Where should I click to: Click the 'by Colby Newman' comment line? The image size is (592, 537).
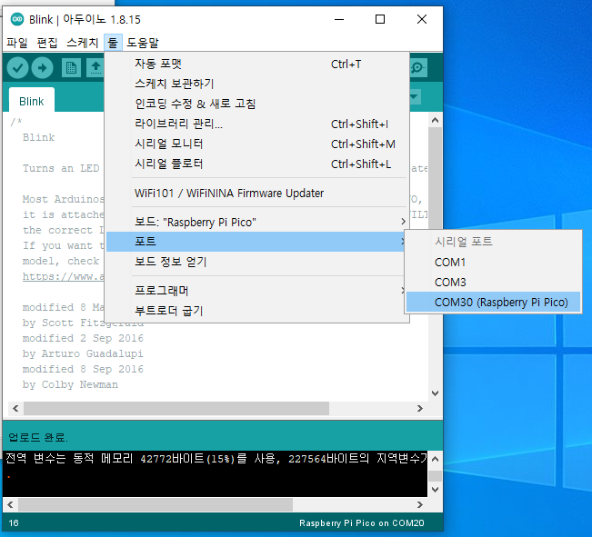(70, 384)
